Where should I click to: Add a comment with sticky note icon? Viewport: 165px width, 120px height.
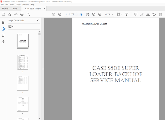[136, 14]
